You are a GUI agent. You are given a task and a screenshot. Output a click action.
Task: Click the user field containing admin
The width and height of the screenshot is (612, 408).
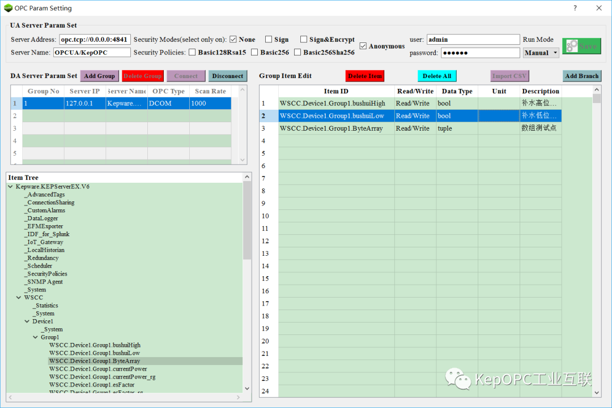[473, 40]
